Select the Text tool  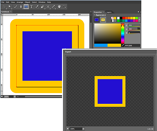pos(31,7)
